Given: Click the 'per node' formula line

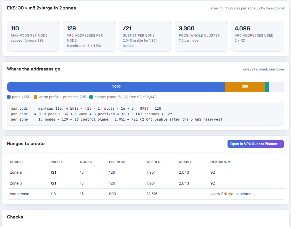Looking at the screenshot, I should [x=91, y=114].
